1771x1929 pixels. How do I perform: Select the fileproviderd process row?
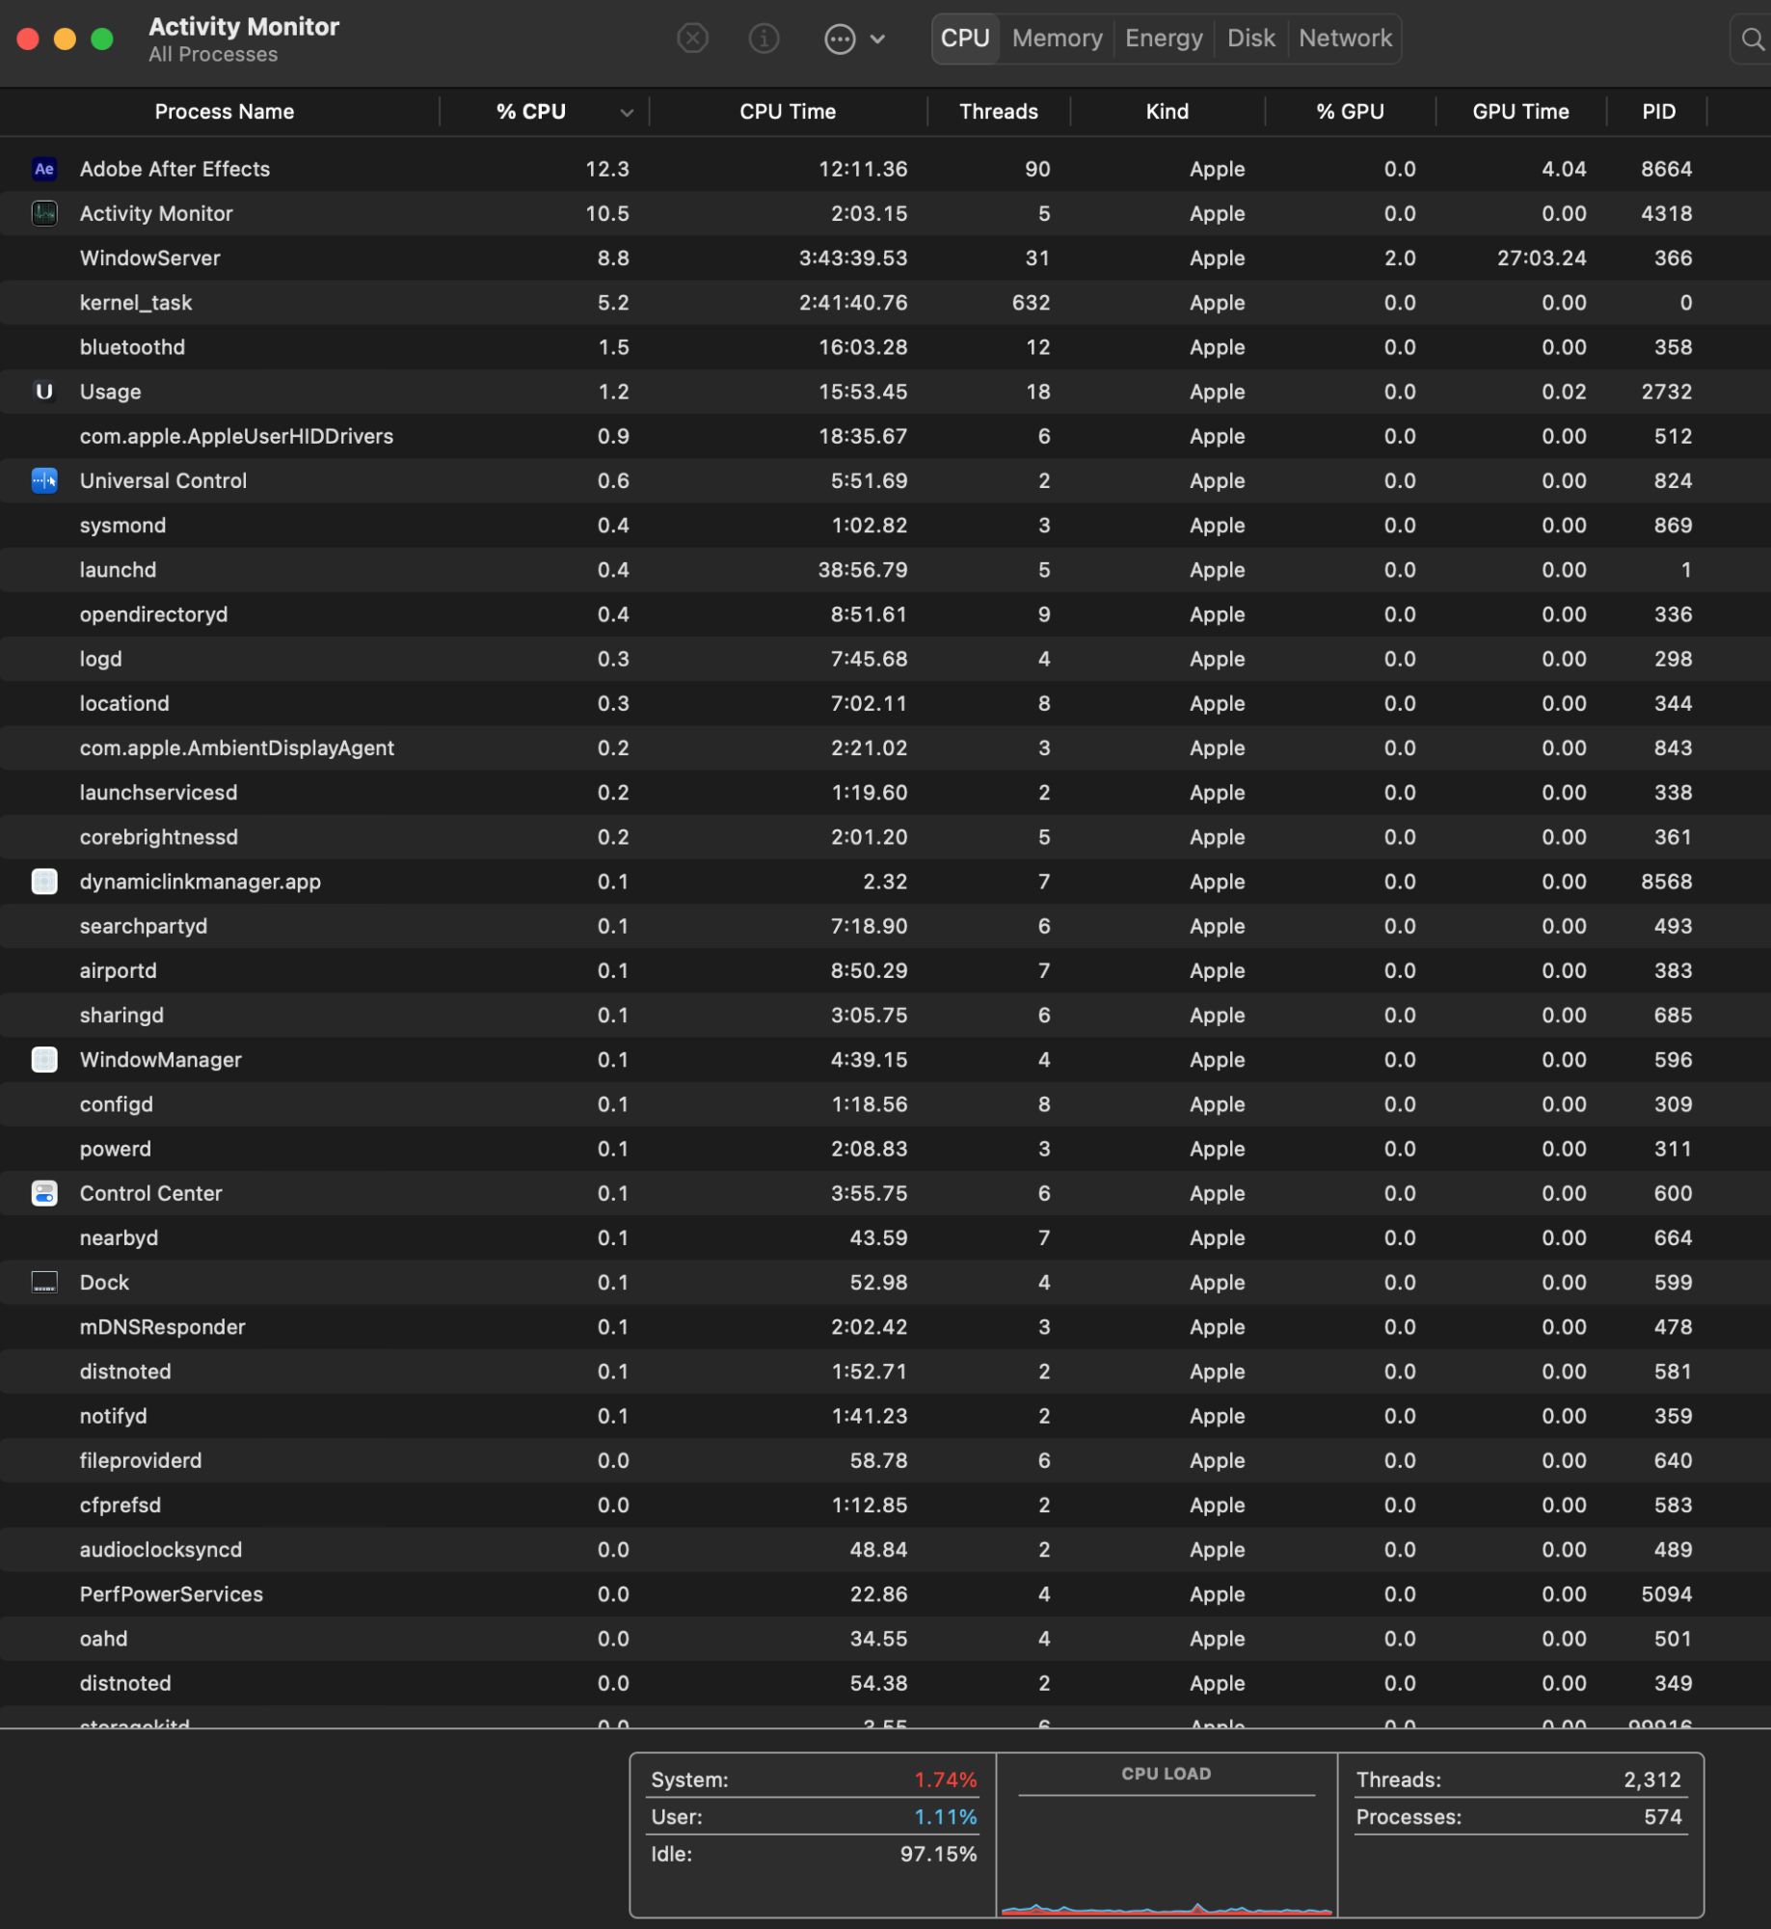click(x=885, y=1461)
